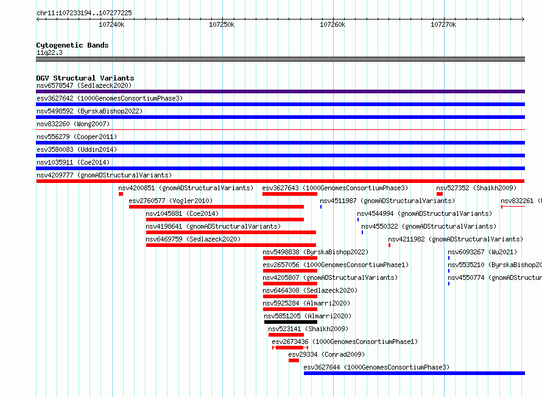This screenshot has width=542, height=397.
Task: Open nsv832260 (Wong2007) variant label
Action: pos(73,124)
